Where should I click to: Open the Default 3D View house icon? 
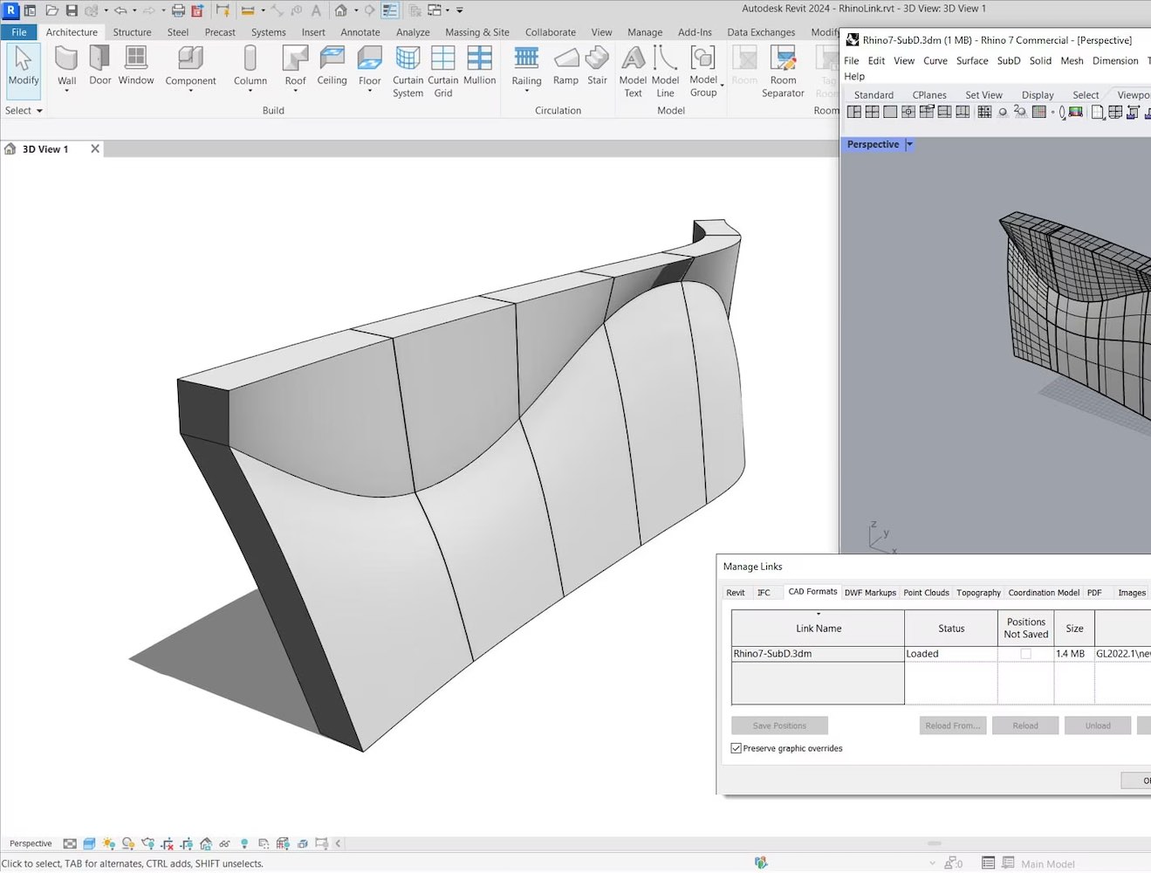click(340, 10)
